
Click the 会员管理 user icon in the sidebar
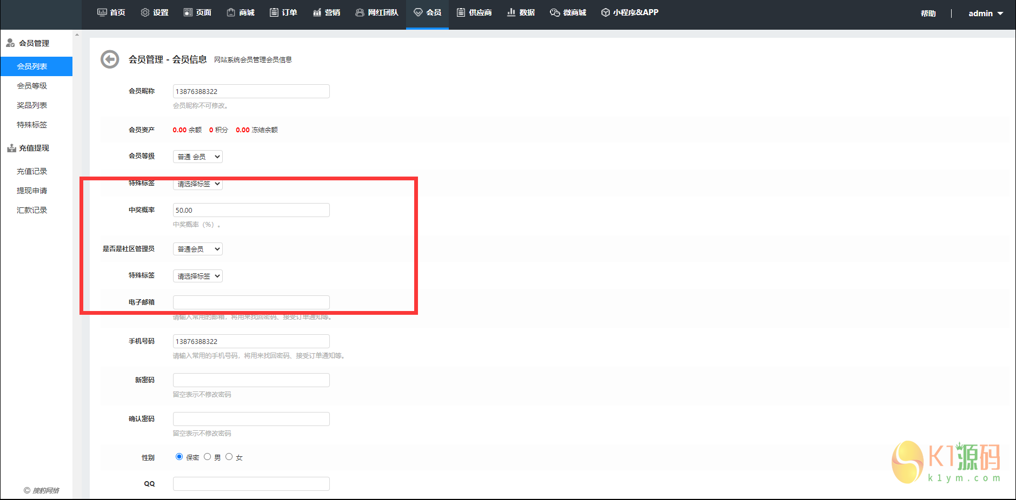pyautogui.click(x=10, y=43)
